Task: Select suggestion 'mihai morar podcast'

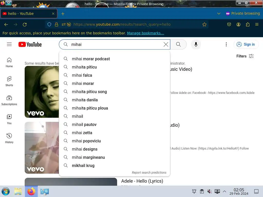Action: coord(115,59)
